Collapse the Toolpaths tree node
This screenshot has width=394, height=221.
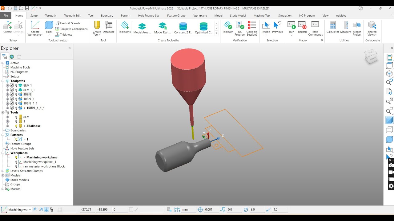pos(3,81)
